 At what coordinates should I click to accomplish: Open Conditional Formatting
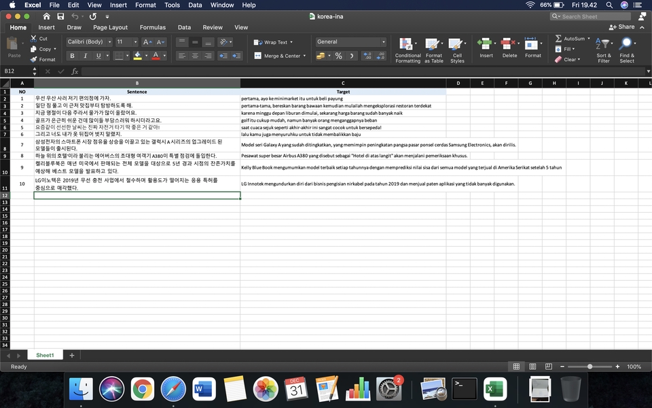coord(408,50)
